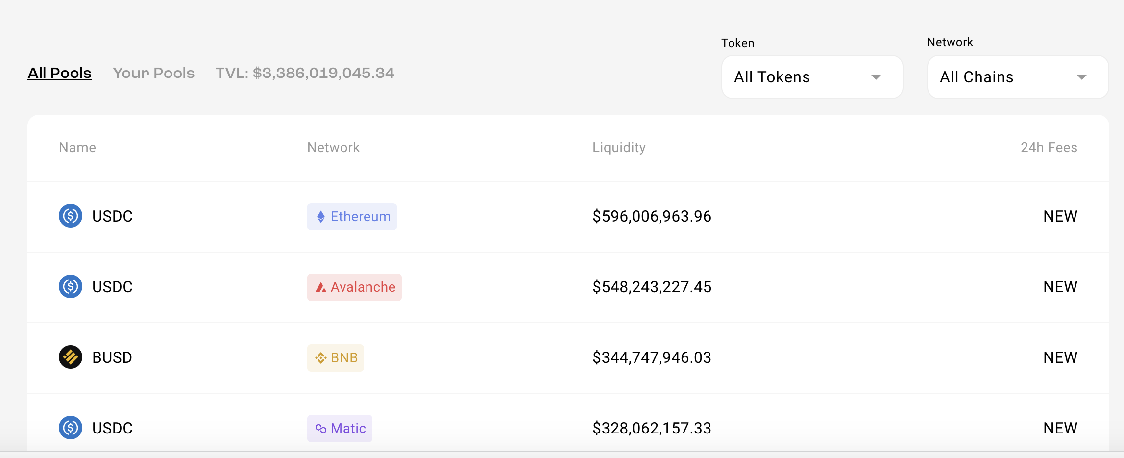Image resolution: width=1124 pixels, height=458 pixels.
Task: Sort by the Liquidity column header
Action: point(619,148)
